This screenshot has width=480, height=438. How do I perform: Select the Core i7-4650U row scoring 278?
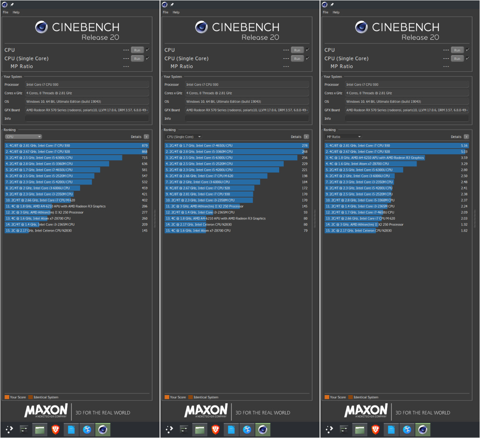[237, 146]
